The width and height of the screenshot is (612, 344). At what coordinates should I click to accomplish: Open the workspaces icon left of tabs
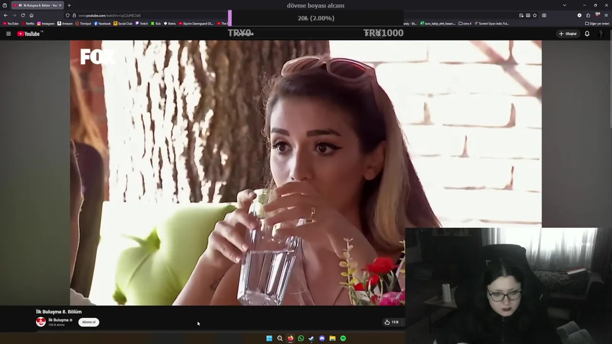[5, 5]
